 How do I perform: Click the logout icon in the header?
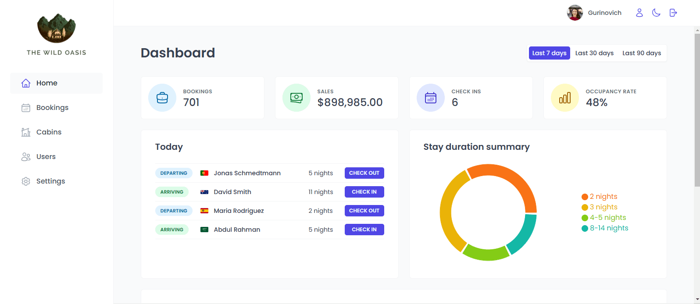(x=673, y=13)
